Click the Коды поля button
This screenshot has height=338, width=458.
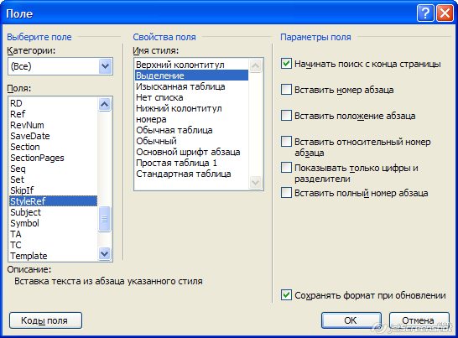45,320
